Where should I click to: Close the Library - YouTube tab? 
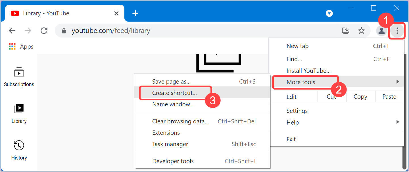[x=116, y=13]
